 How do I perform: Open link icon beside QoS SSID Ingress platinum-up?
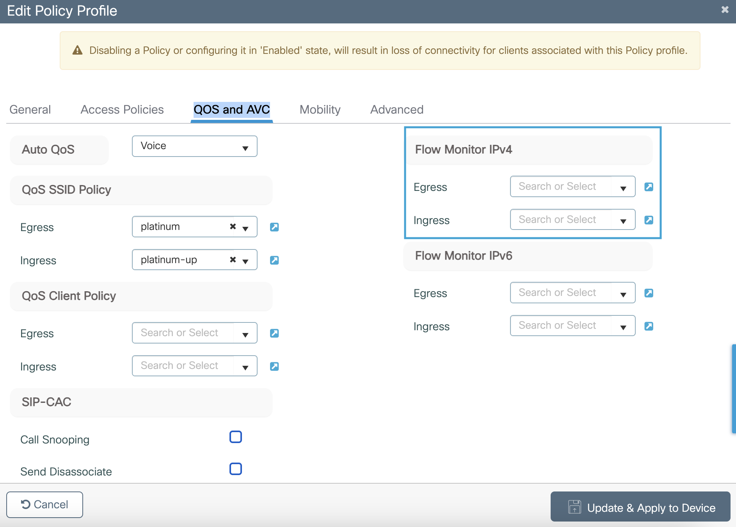274,260
